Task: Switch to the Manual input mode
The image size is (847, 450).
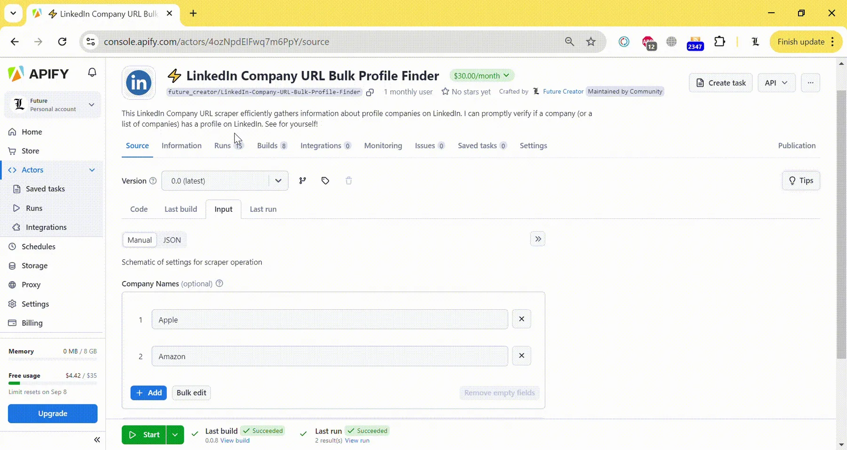Action: point(140,240)
